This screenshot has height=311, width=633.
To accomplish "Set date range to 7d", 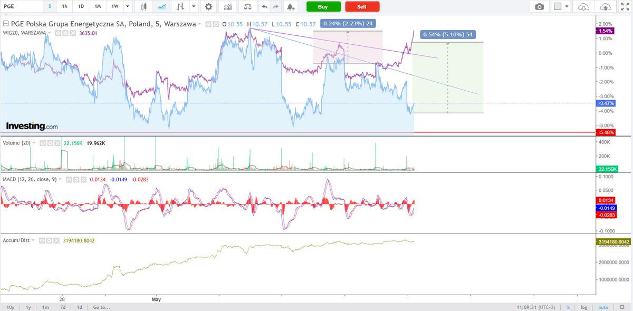I will (x=62, y=307).
